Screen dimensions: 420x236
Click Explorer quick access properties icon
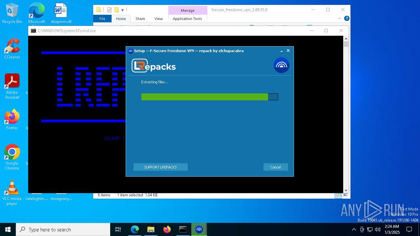click(109, 10)
